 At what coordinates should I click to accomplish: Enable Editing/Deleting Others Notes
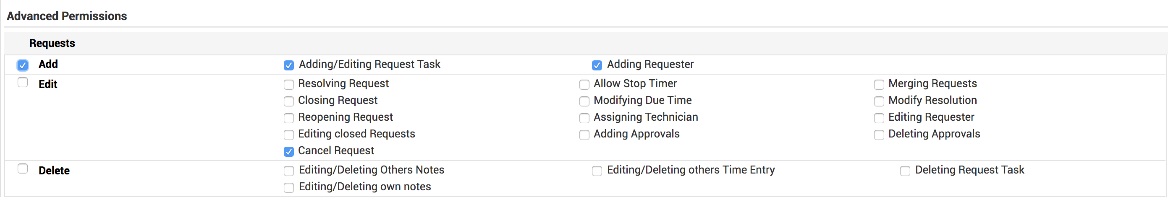(x=289, y=171)
